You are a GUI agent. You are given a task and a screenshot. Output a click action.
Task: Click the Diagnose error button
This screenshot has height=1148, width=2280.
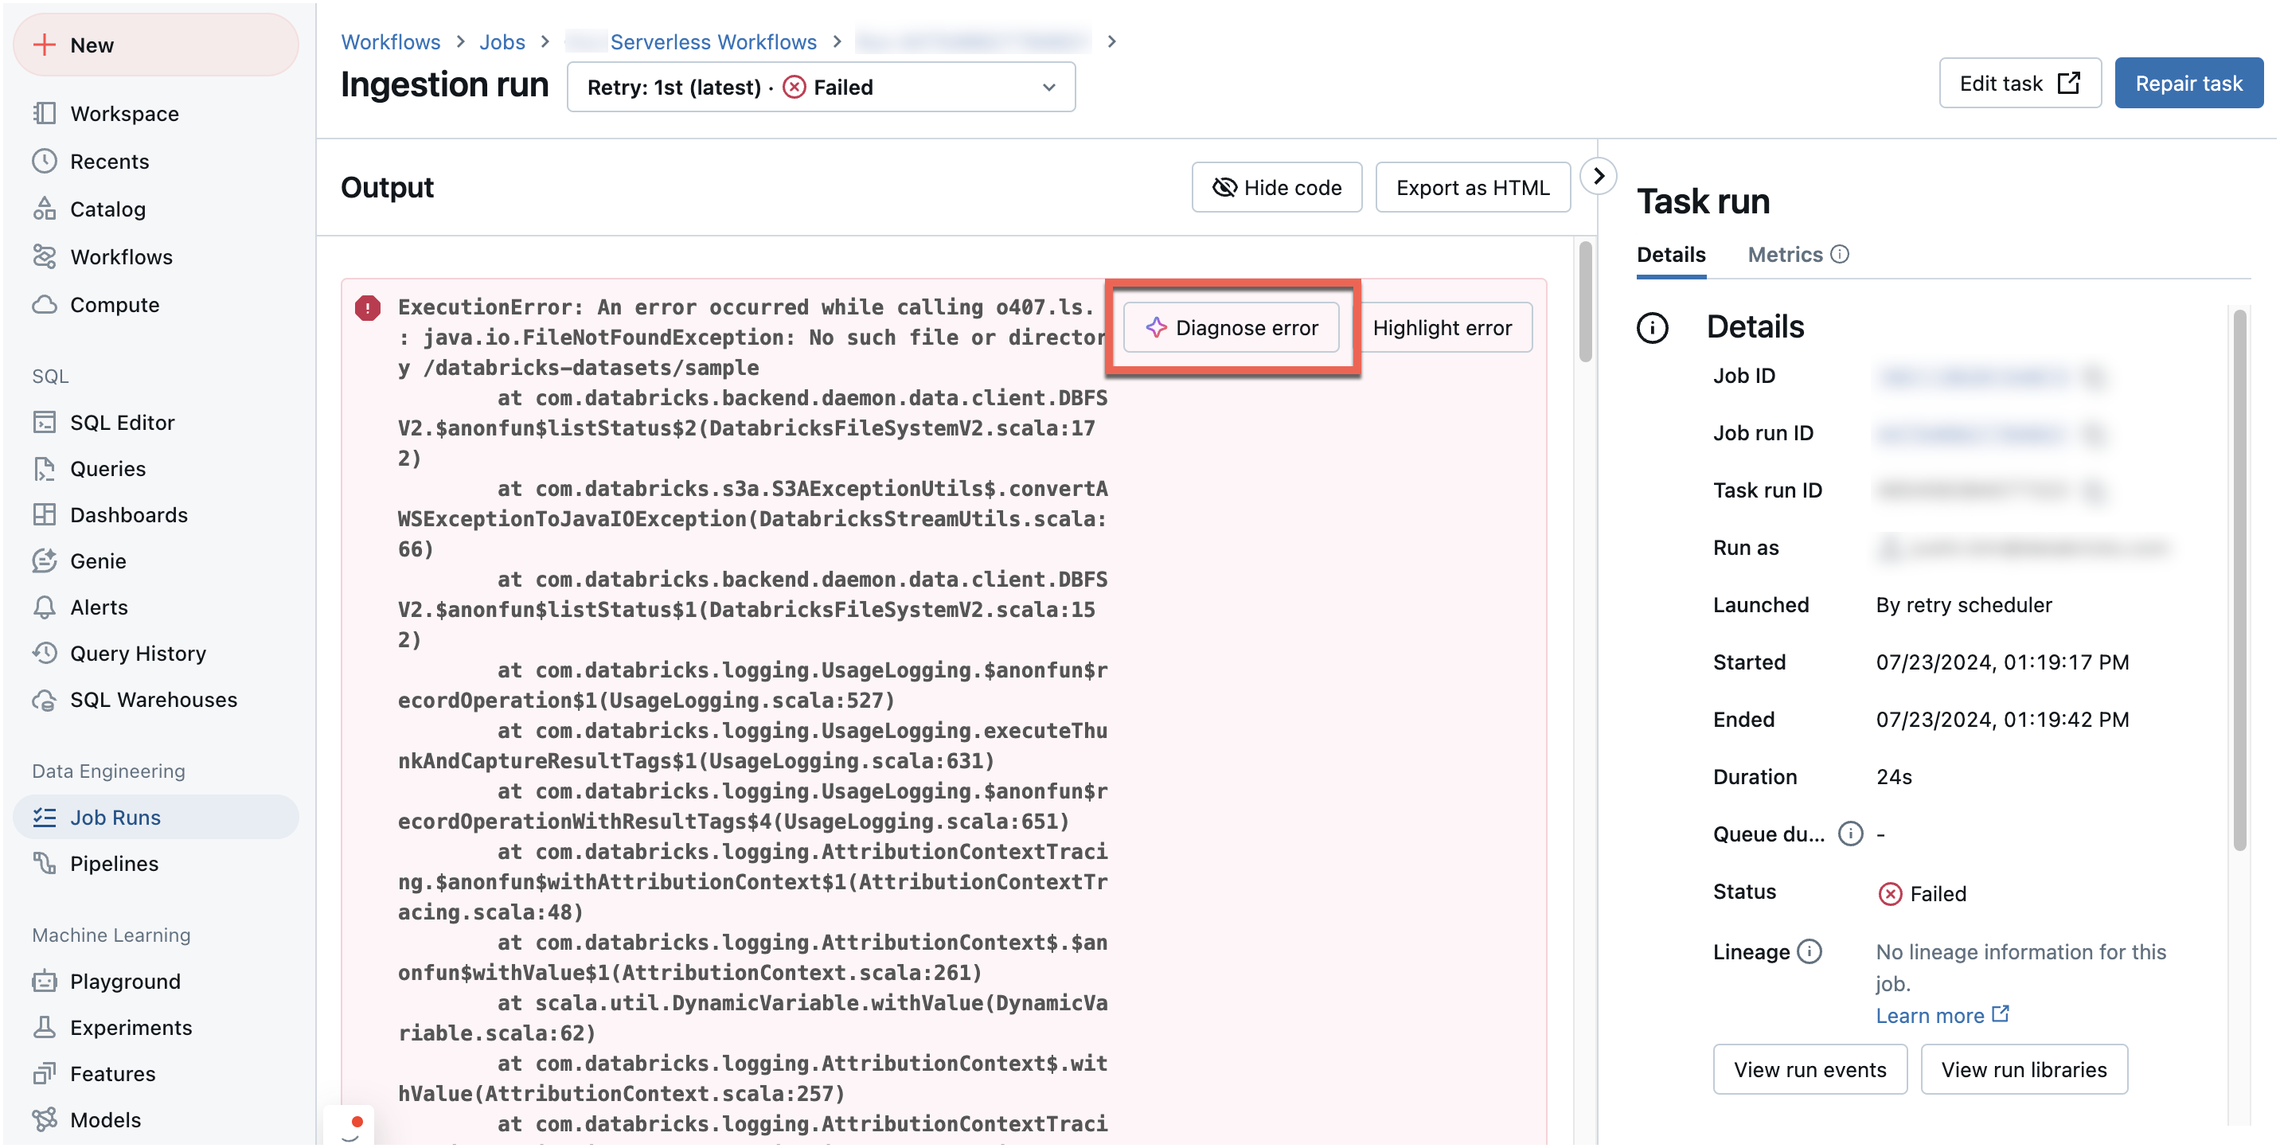[1234, 326]
